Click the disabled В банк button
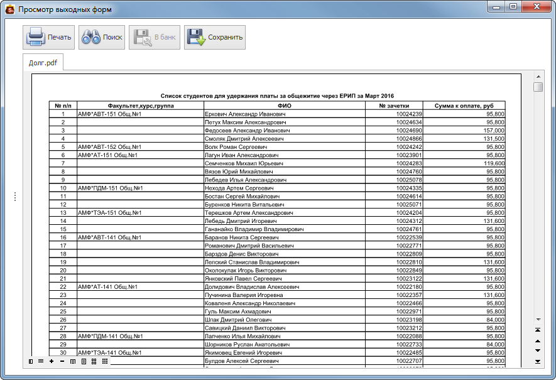556x380 pixels. [x=155, y=37]
